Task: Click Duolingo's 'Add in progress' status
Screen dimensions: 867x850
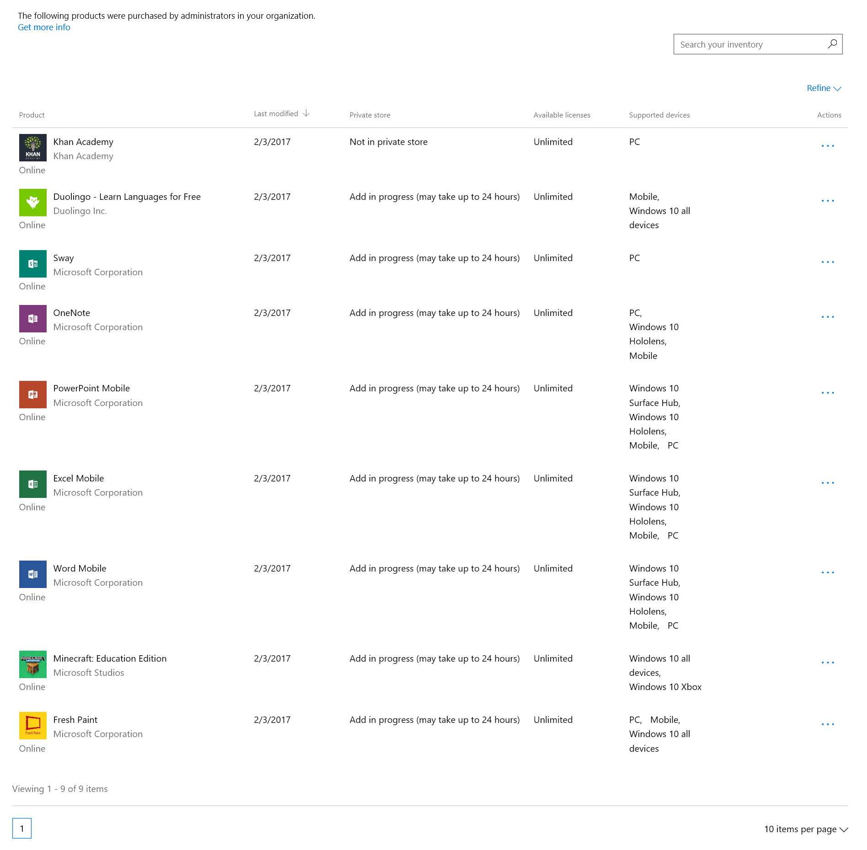Action: coord(435,197)
